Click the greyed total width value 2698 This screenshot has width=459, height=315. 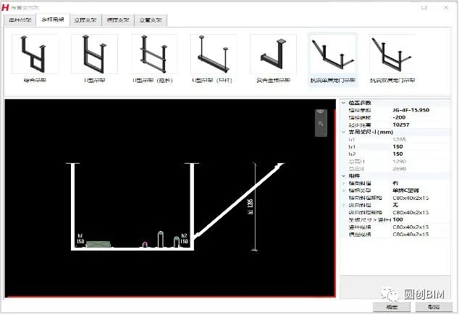click(400, 169)
